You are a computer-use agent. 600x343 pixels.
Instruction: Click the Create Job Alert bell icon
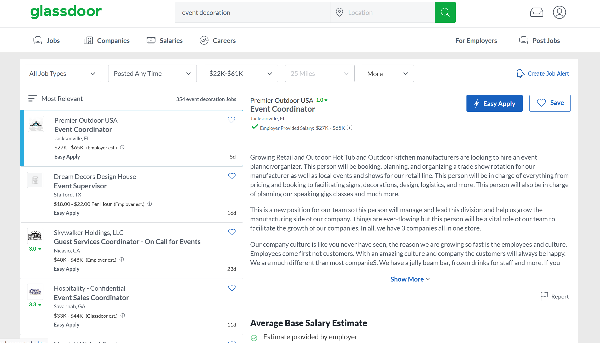pyautogui.click(x=520, y=74)
